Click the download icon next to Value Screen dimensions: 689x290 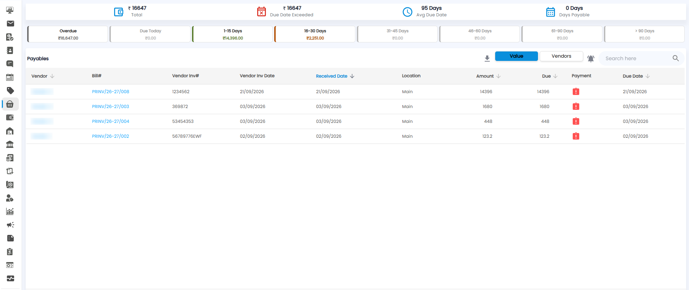click(487, 58)
